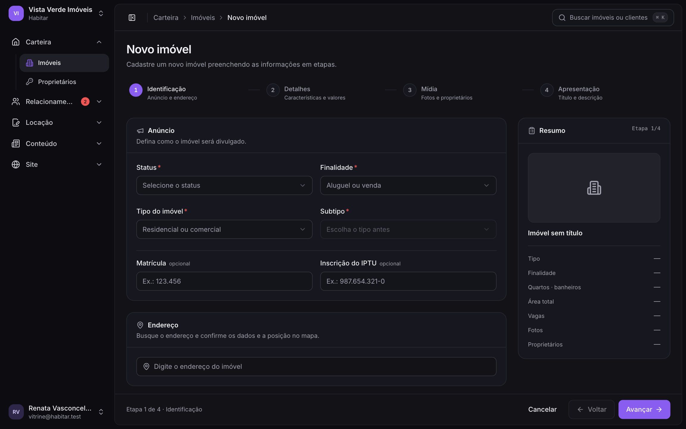Image resolution: width=686 pixels, height=429 pixels.
Task: Click the Anúncio megaphone icon
Action: point(140,130)
